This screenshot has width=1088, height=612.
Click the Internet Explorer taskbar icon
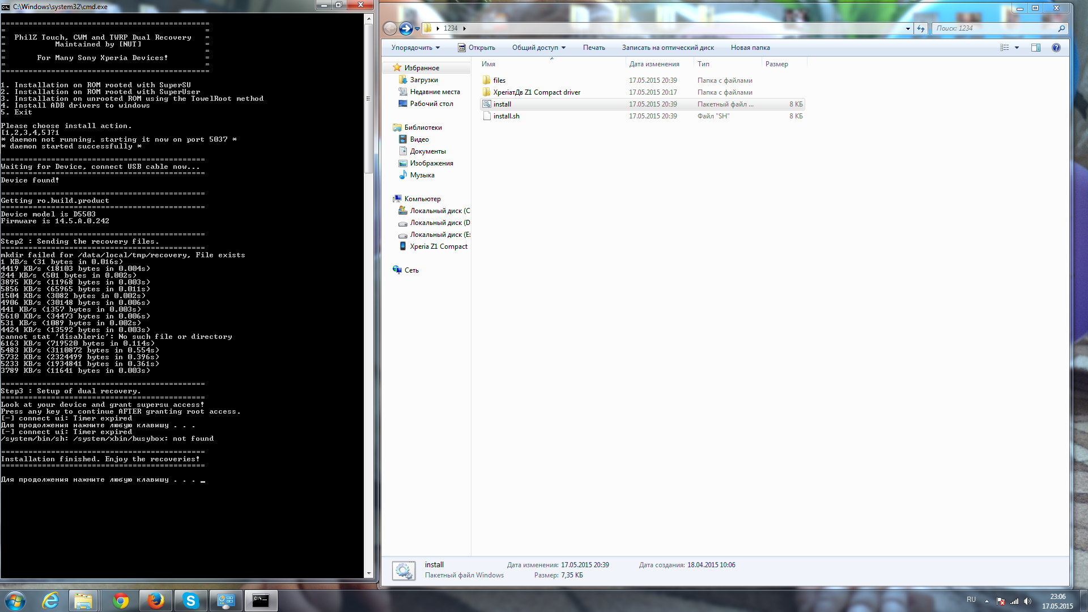coord(51,601)
